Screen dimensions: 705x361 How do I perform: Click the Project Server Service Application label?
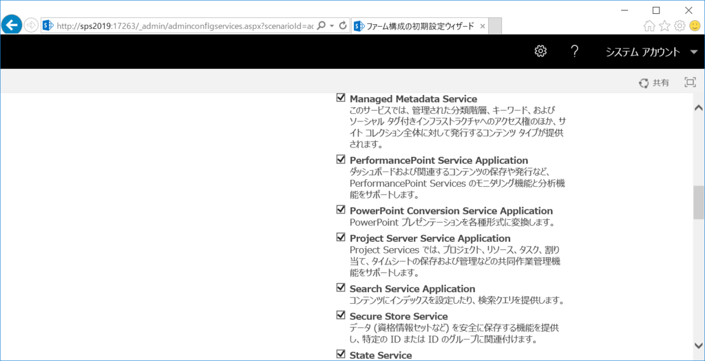tap(430, 238)
